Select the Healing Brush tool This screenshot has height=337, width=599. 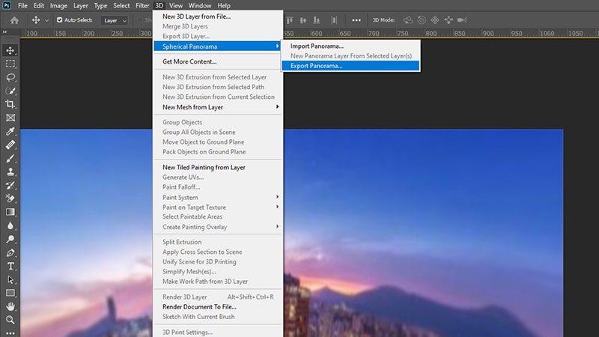(10, 145)
